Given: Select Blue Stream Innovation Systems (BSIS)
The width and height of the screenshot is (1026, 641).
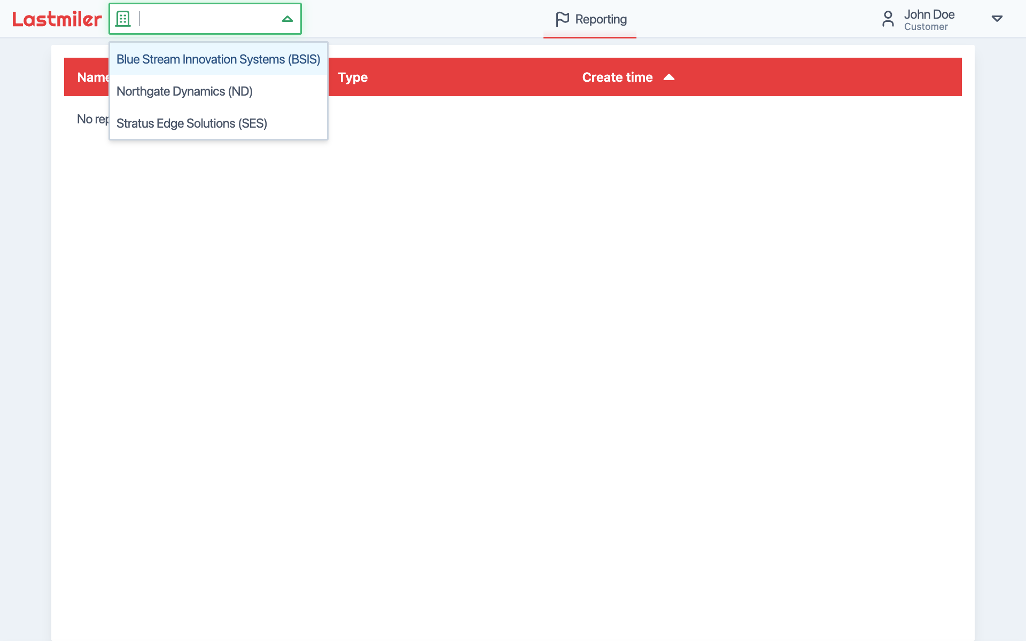Looking at the screenshot, I should [x=219, y=59].
